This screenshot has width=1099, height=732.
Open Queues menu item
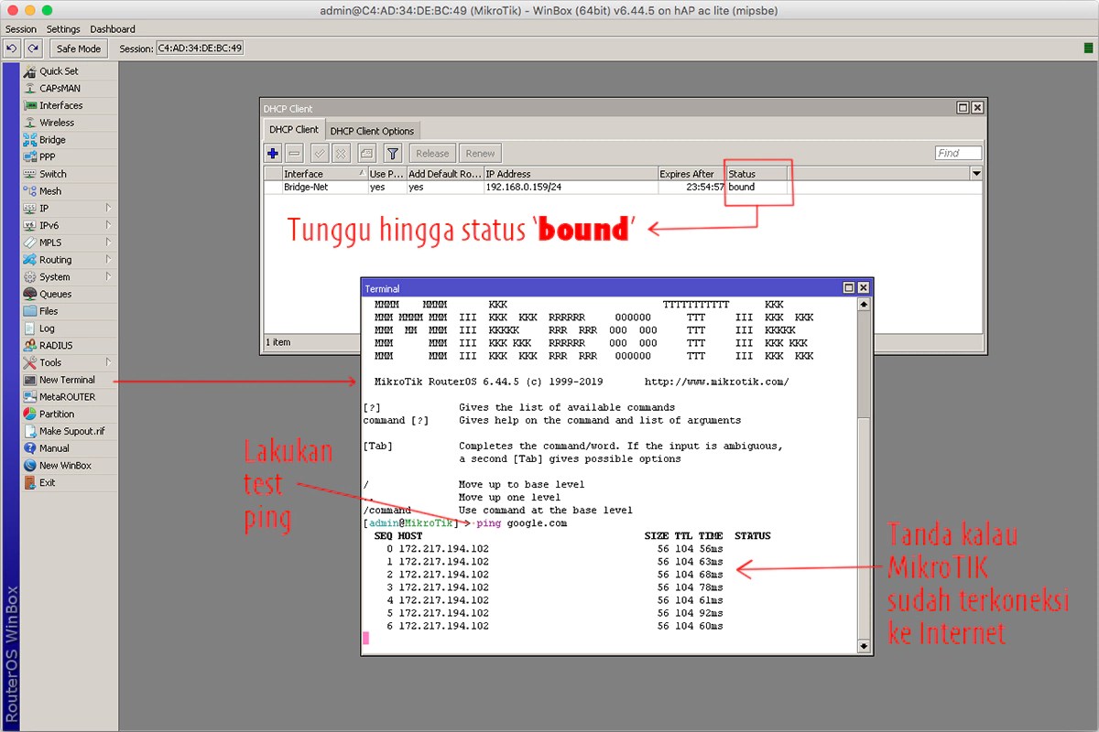70,294
